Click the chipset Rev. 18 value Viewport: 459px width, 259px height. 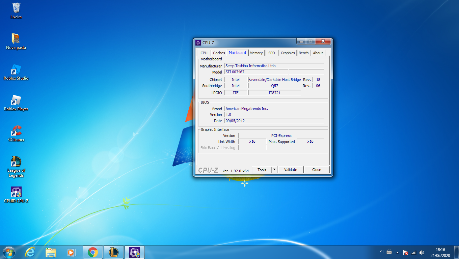click(x=318, y=80)
